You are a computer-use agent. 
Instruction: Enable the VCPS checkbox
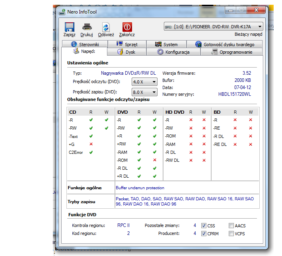click(231, 233)
